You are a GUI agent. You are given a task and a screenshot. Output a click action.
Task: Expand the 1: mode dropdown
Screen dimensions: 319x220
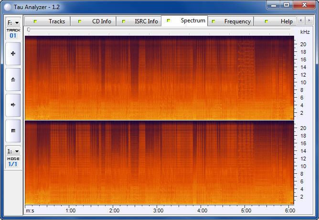pyautogui.click(x=13, y=151)
